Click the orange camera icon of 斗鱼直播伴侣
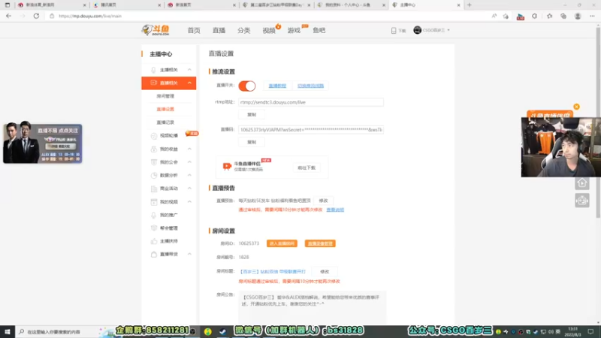The width and height of the screenshot is (601, 338). [227, 166]
